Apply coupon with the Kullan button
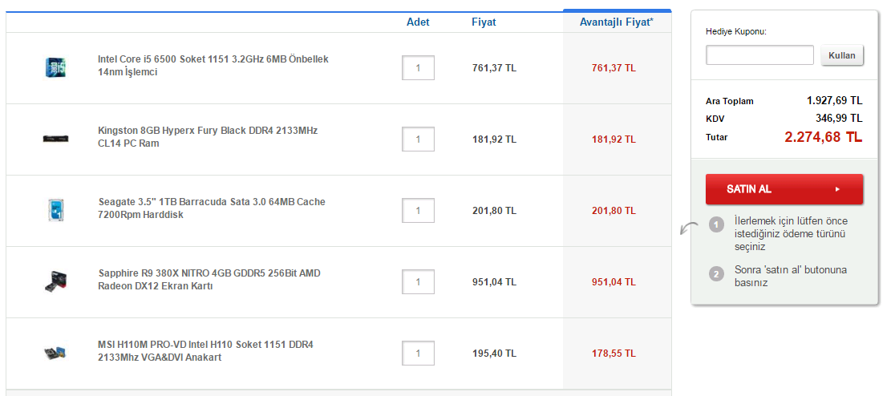891x396 pixels. [842, 55]
